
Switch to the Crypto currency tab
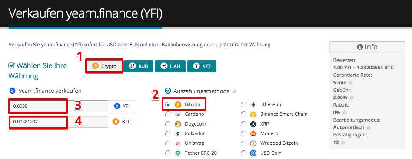pyautogui.click(x=104, y=66)
